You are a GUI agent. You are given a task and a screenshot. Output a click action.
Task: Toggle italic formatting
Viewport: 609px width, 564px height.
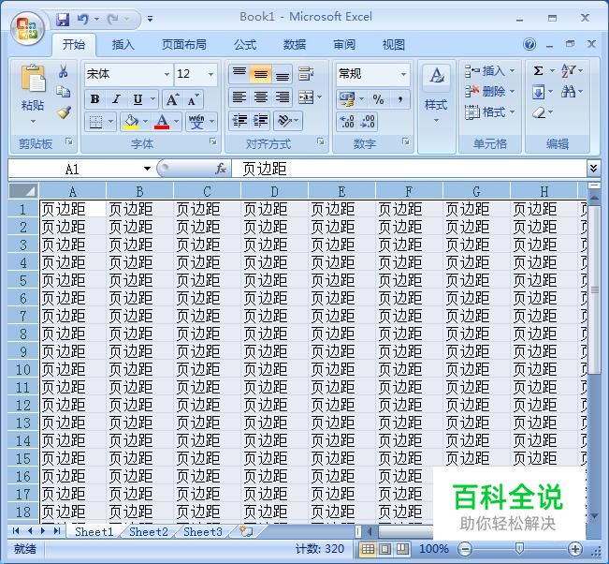click(x=116, y=99)
